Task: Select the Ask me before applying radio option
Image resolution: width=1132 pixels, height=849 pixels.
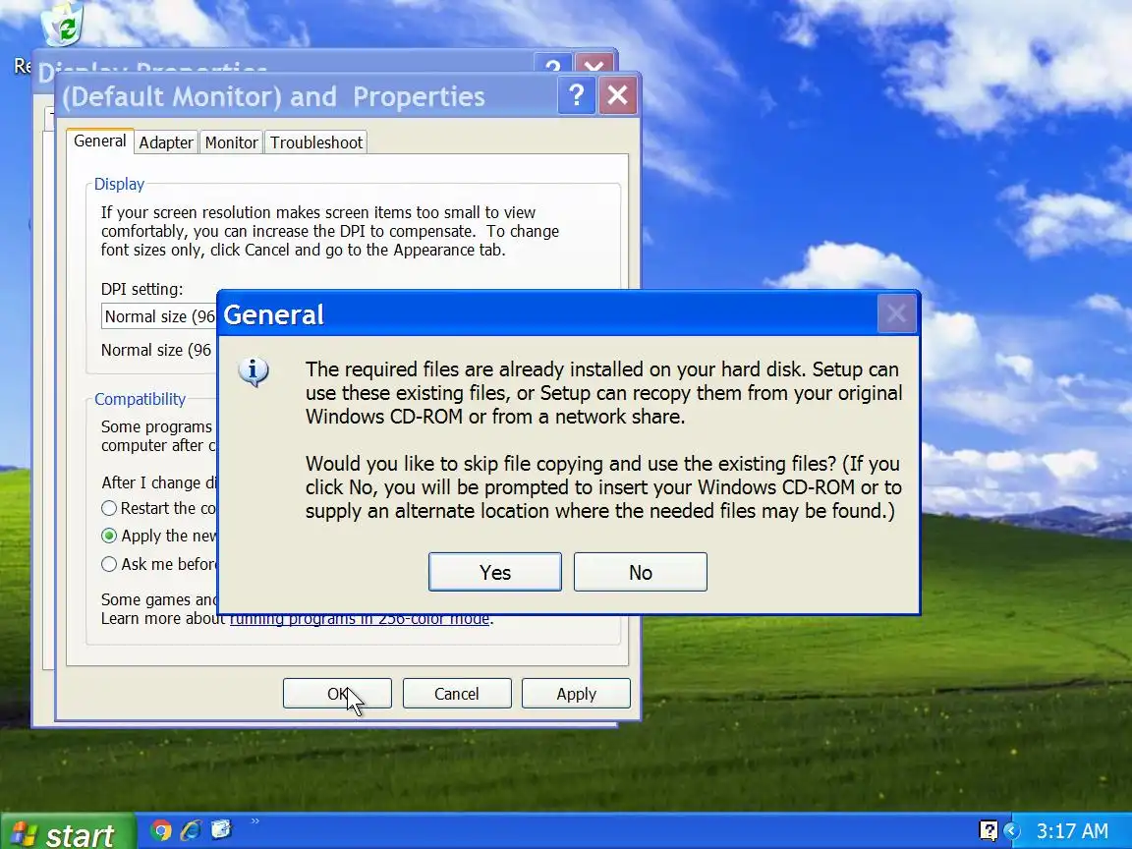Action: (x=109, y=564)
